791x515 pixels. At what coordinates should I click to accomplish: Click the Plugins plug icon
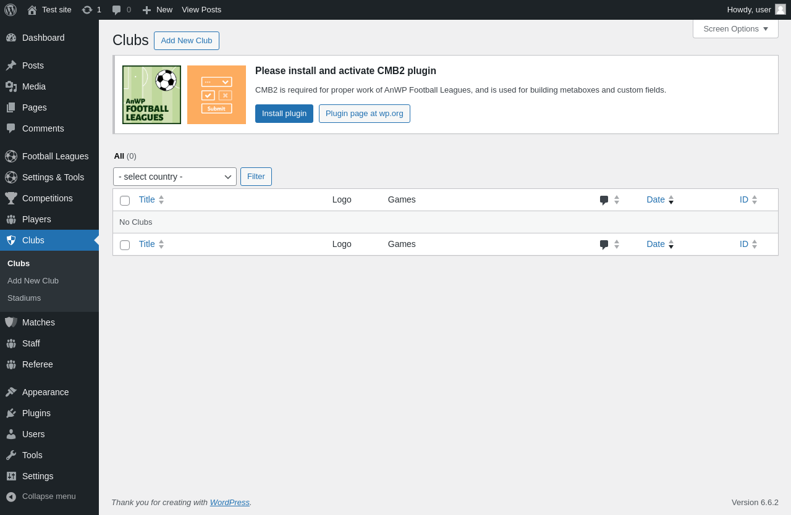[x=11, y=413]
